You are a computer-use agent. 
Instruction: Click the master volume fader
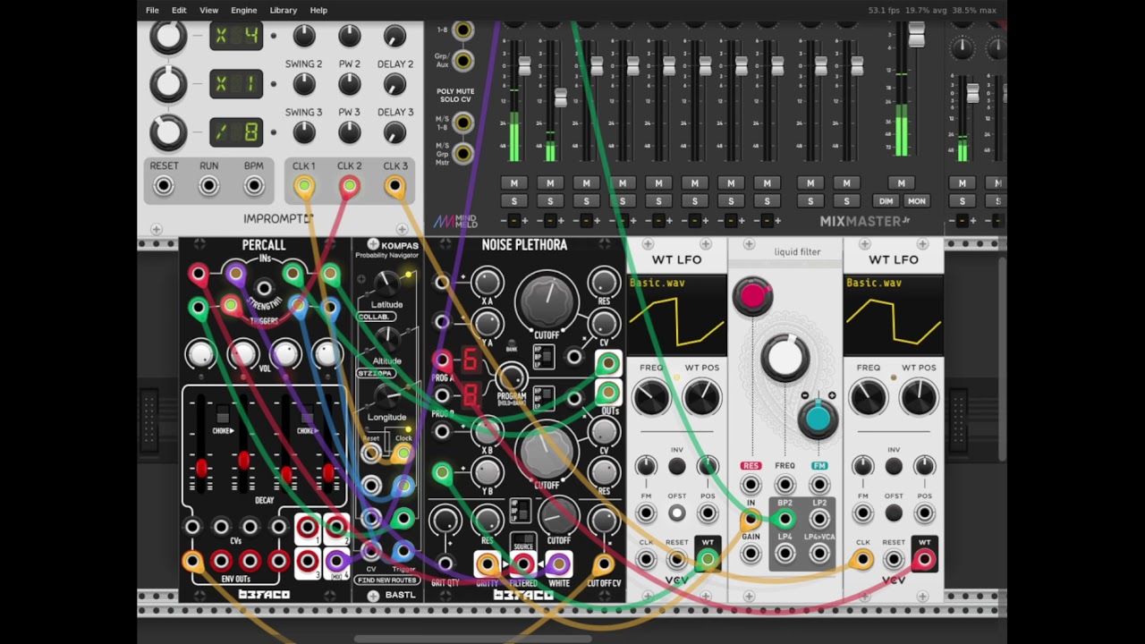click(x=916, y=34)
